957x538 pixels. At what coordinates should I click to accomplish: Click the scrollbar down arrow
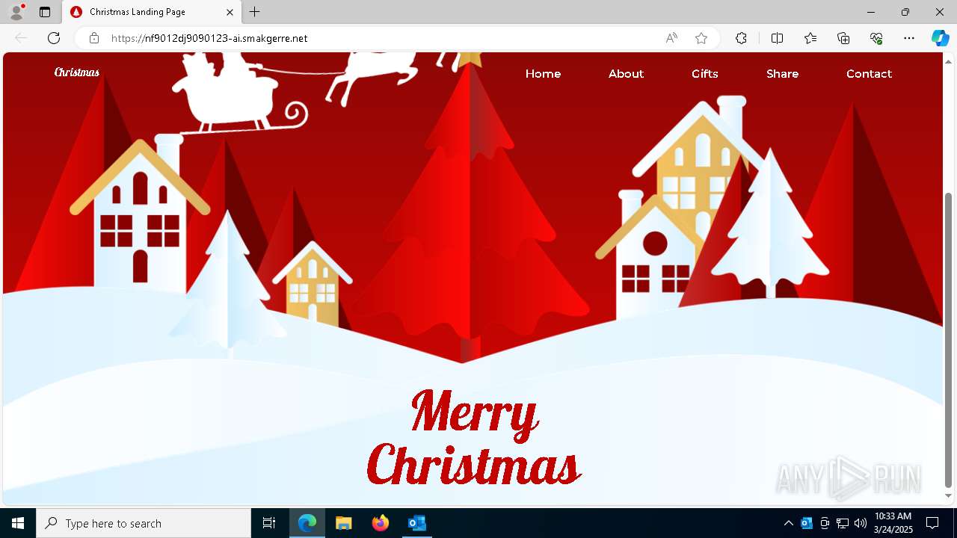[949, 495]
